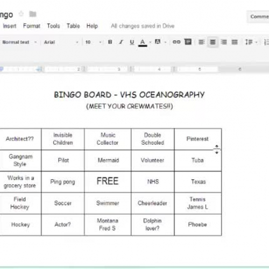Click the Soccer cell
The width and height of the screenshot is (269, 269).
point(63,203)
